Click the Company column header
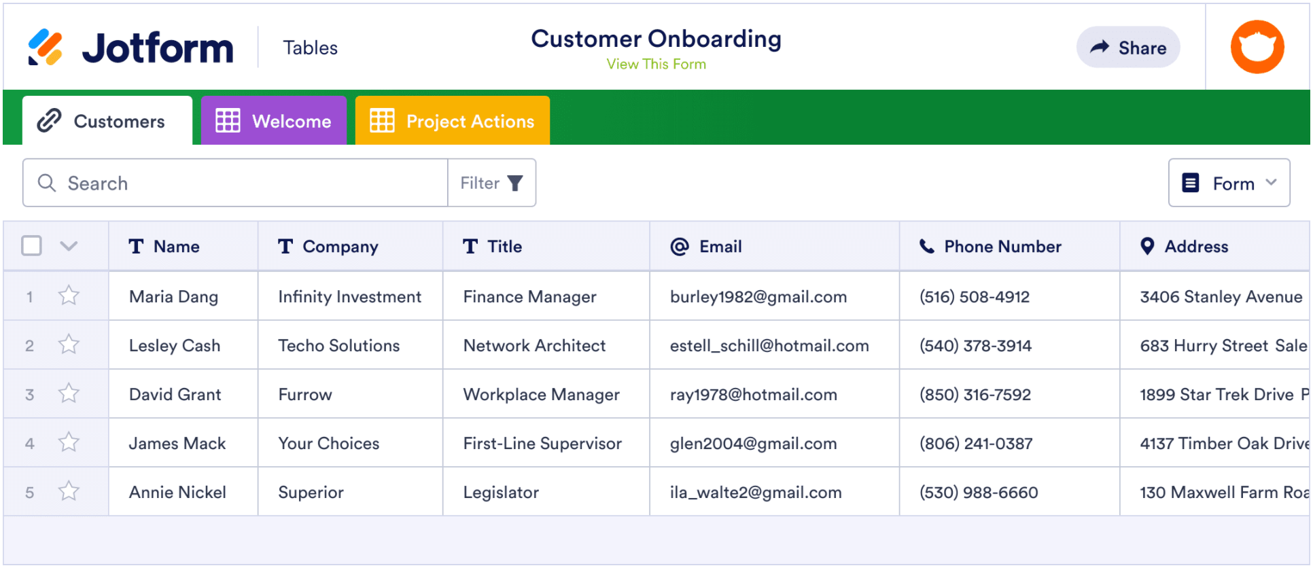 340,247
